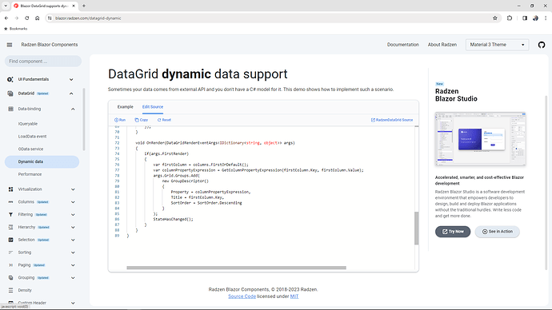Click the Hierarchy tree icon
Image resolution: width=552 pixels, height=310 pixels.
[x=10, y=227]
